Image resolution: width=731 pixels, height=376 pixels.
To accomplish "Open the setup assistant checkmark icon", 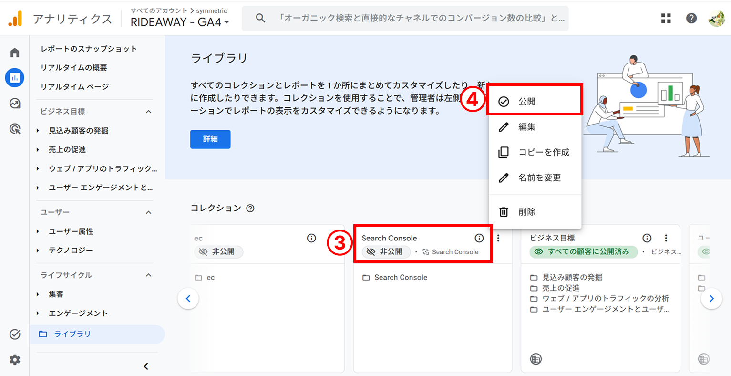I will coord(15,334).
